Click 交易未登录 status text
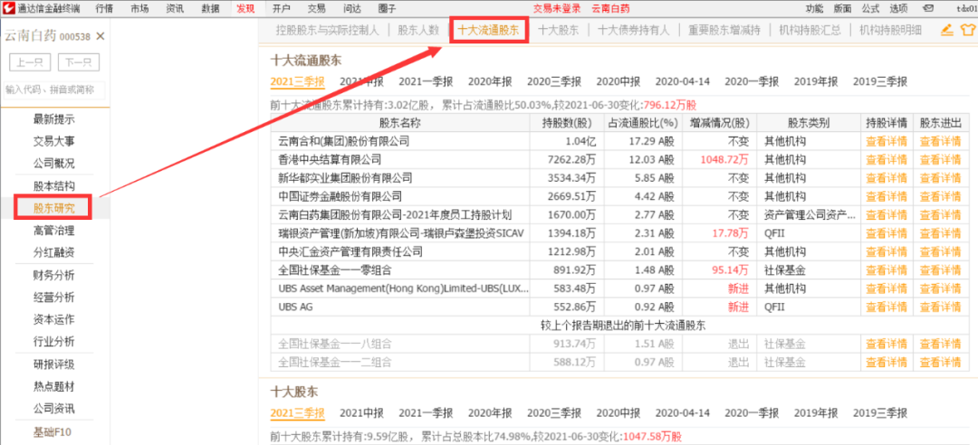 tap(557, 8)
